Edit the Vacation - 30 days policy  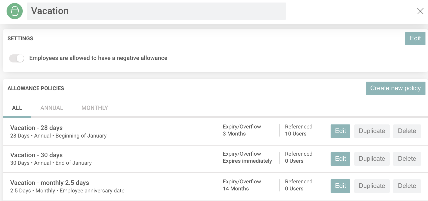coord(340,159)
